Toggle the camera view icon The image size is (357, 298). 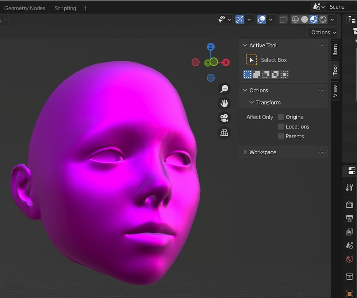(x=224, y=118)
